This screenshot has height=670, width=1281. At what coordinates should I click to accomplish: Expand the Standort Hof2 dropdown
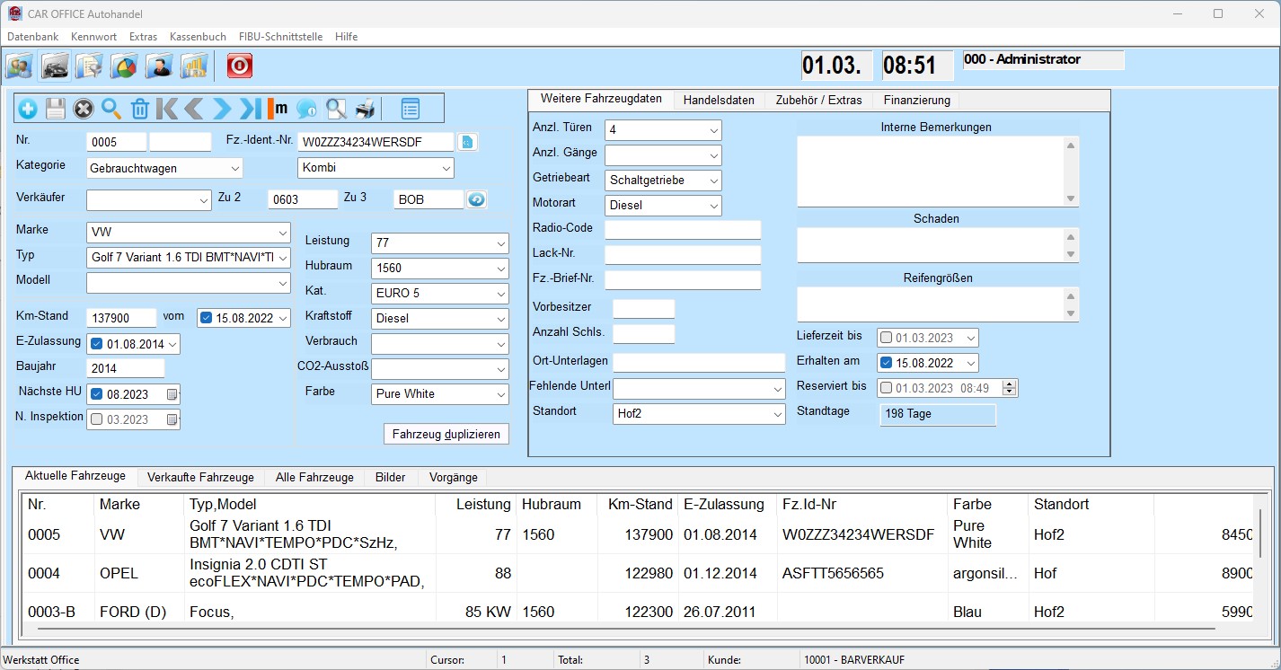pyautogui.click(x=699, y=414)
